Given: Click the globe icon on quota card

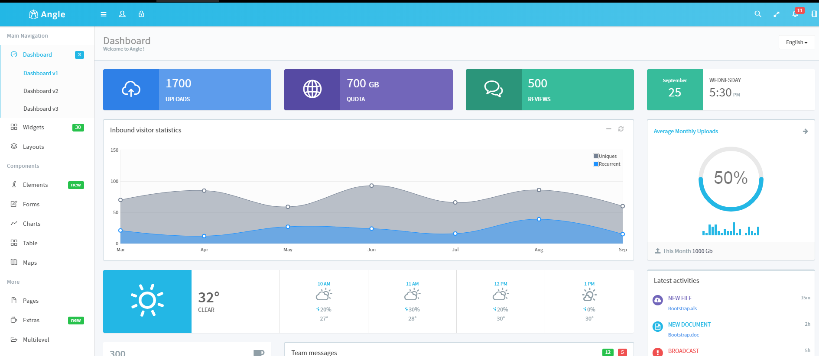Looking at the screenshot, I should point(312,90).
